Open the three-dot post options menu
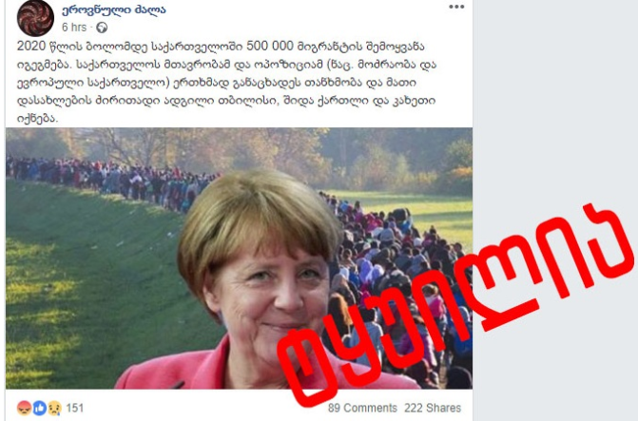 tap(456, 7)
